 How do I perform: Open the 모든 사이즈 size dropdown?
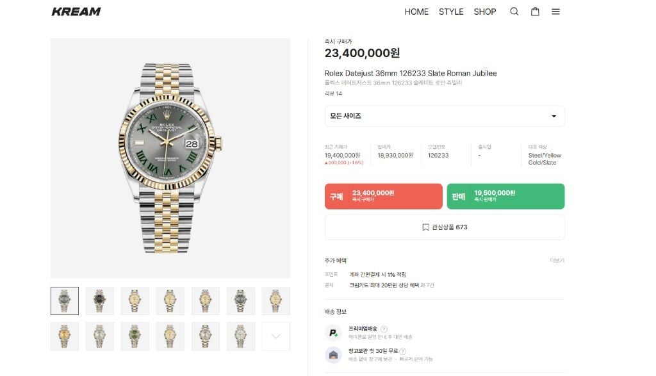(445, 116)
